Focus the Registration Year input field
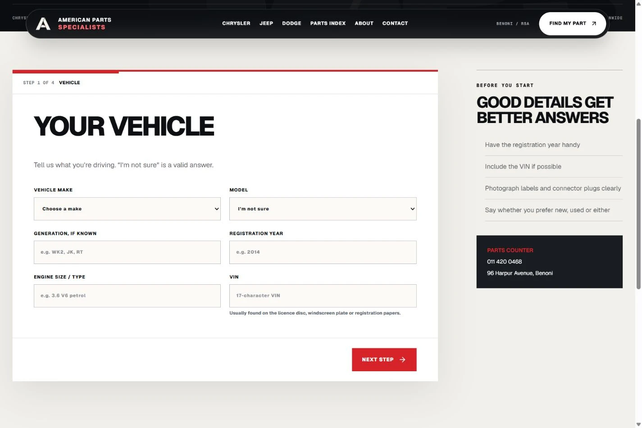Screen dimensions: 642x428 coord(323,252)
